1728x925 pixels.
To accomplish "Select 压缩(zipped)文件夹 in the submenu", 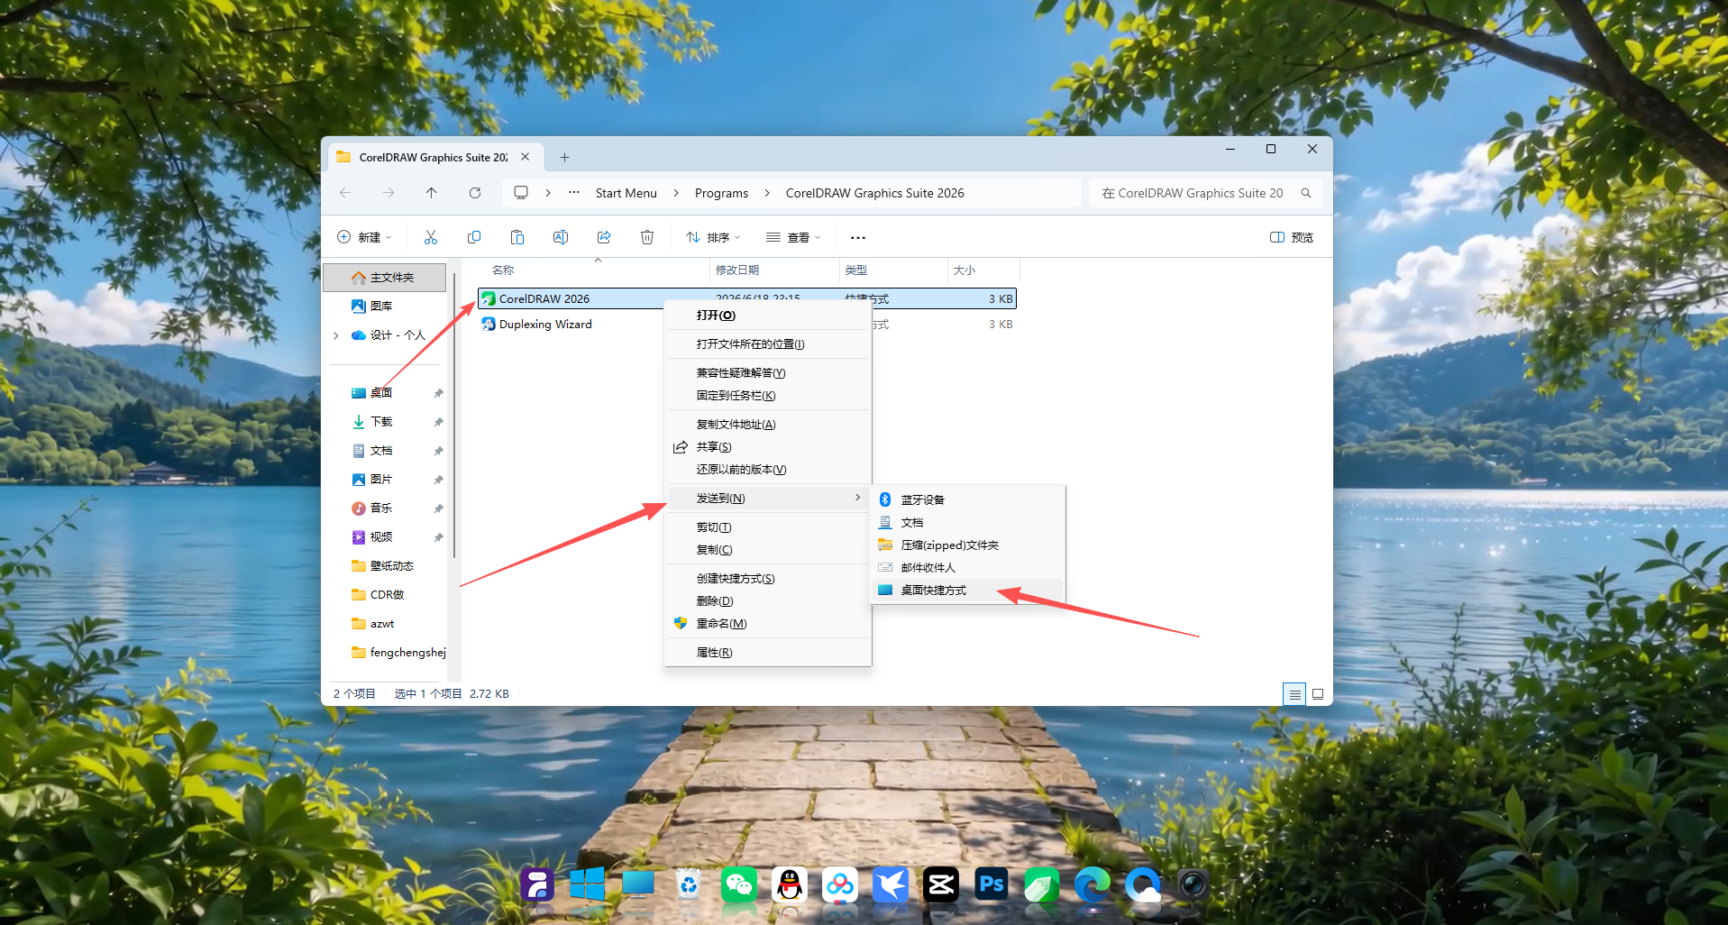I will (967, 545).
